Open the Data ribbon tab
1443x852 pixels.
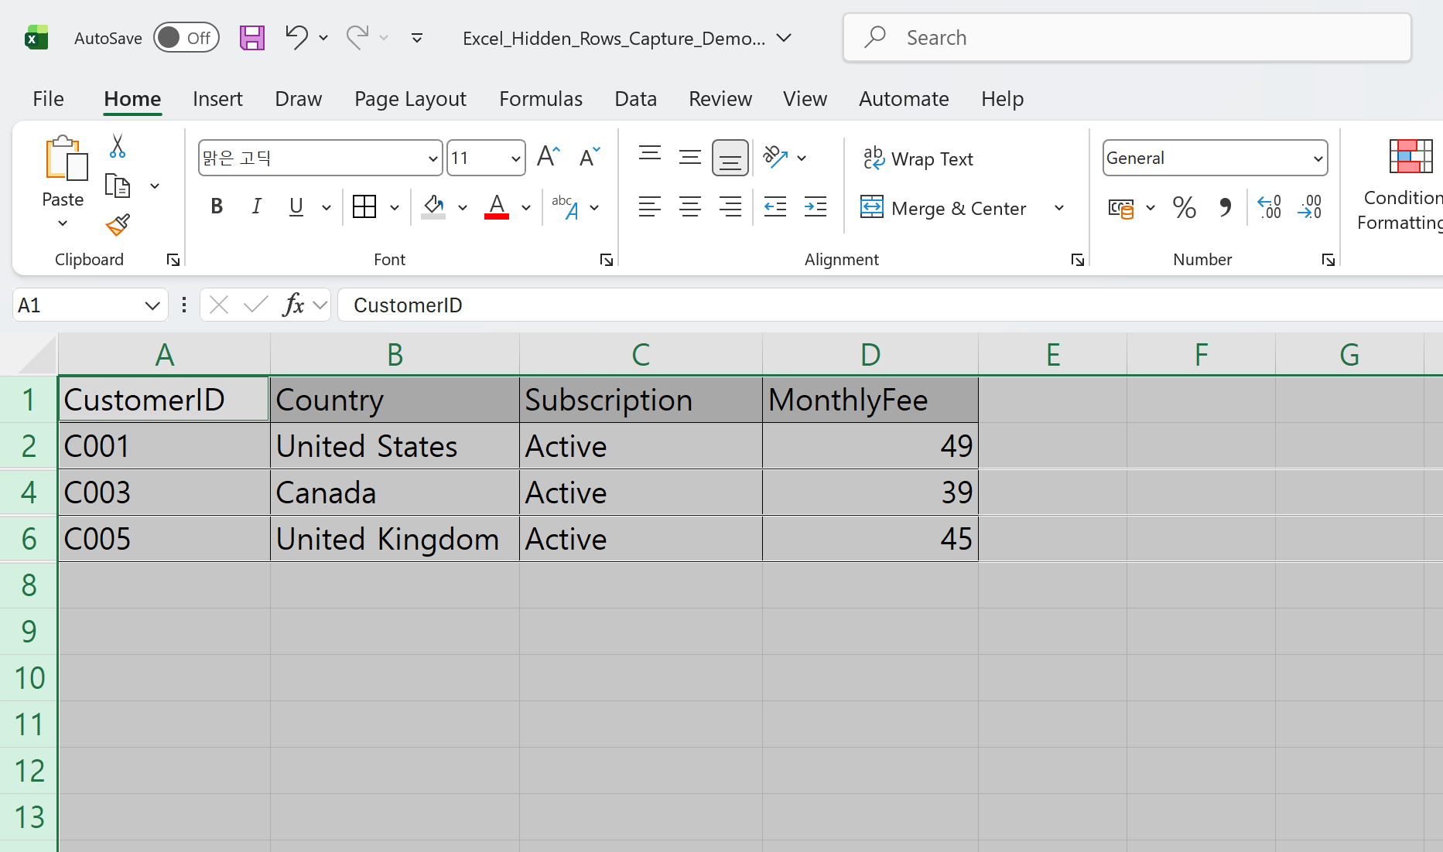pyautogui.click(x=635, y=99)
